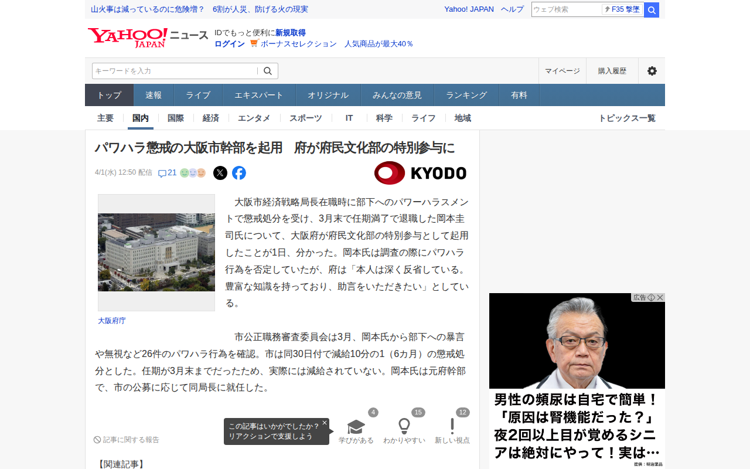The image size is (750, 469).
Task: Open the エキスパート navigation tab
Action: [x=259, y=95]
